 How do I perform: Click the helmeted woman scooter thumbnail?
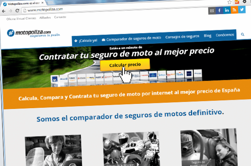coord(53,151)
